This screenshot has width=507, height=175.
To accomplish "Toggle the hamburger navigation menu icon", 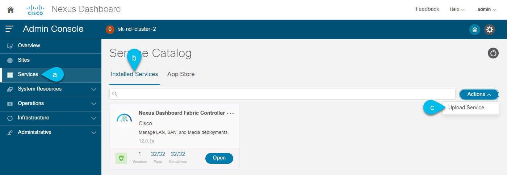I will tap(9, 29).
